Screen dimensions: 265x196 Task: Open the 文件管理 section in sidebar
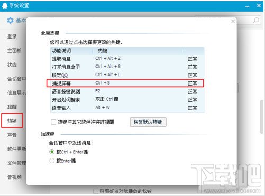tap(16, 163)
